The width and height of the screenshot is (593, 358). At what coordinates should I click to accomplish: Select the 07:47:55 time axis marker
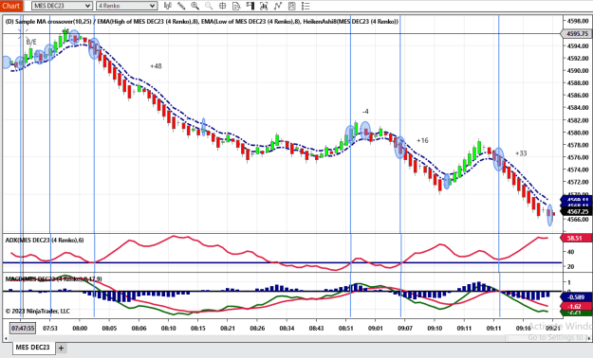coord(23,328)
